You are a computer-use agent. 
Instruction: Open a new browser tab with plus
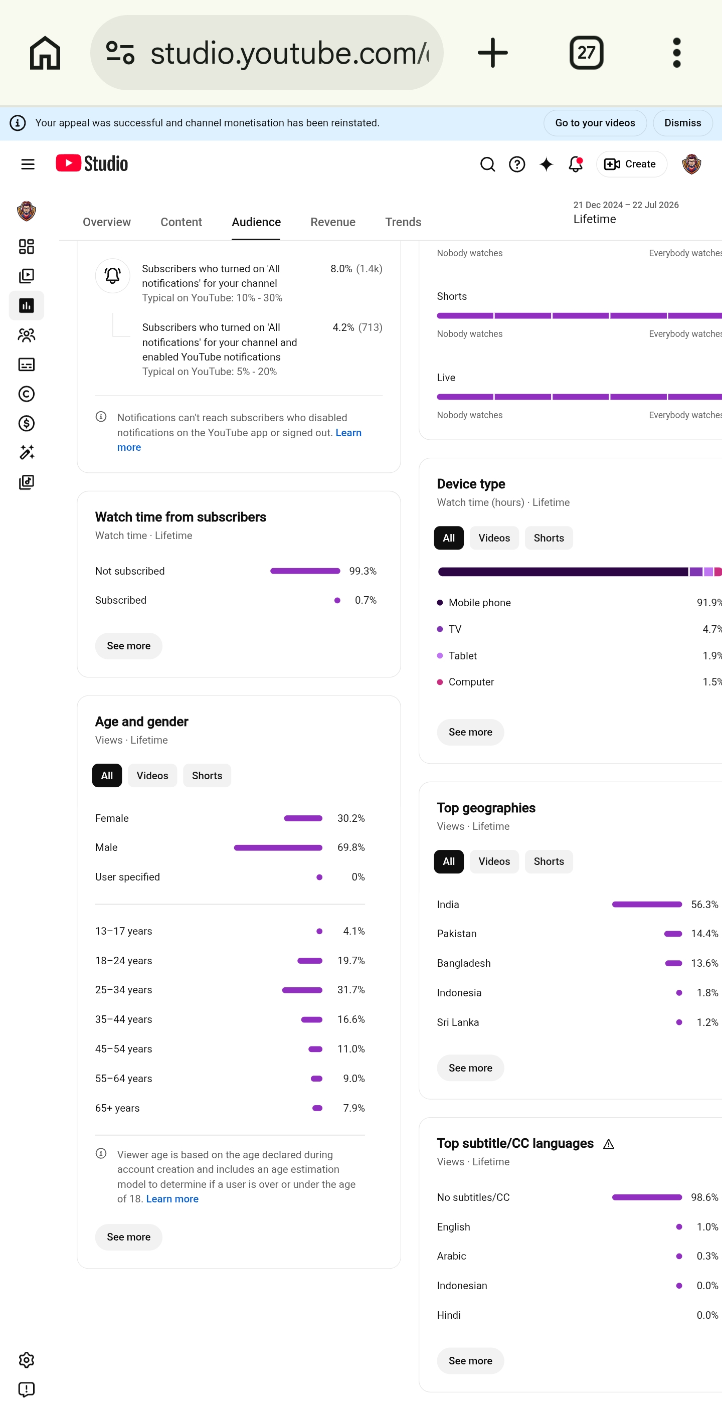493,53
